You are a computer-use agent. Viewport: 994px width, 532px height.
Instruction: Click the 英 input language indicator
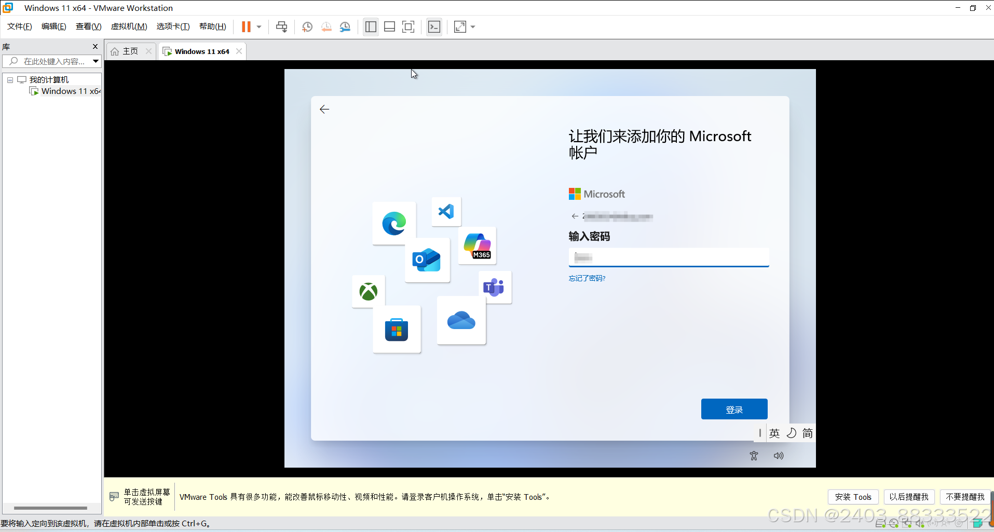774,433
